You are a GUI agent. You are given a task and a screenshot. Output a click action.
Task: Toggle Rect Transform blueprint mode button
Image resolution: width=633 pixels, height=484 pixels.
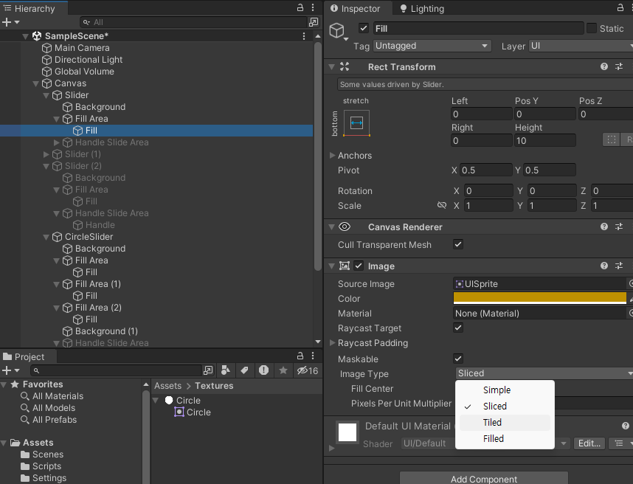pyautogui.click(x=611, y=139)
